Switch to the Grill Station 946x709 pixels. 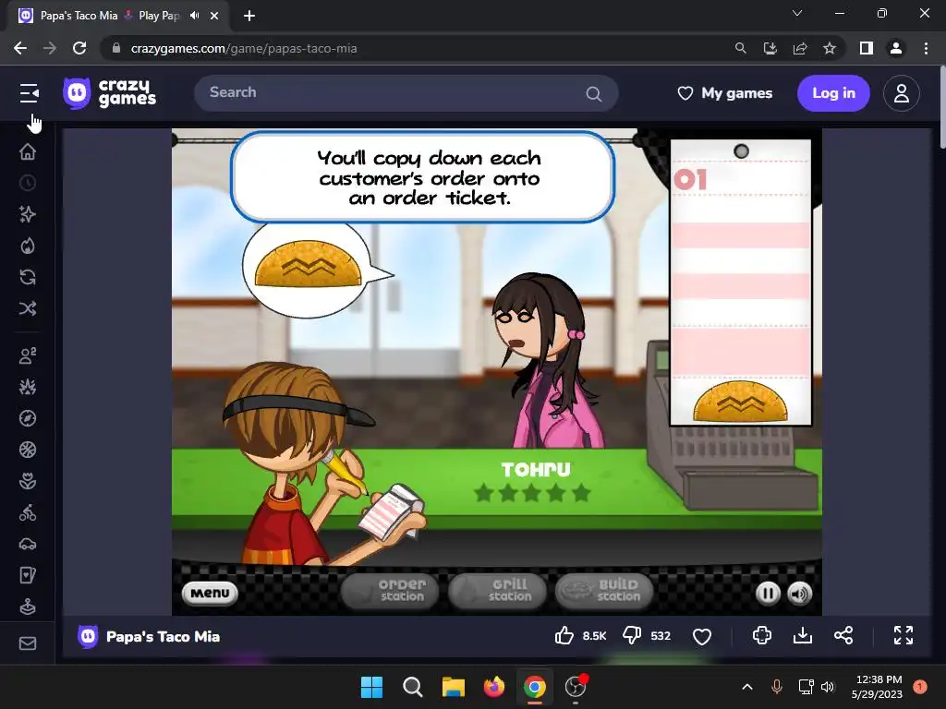(x=498, y=591)
